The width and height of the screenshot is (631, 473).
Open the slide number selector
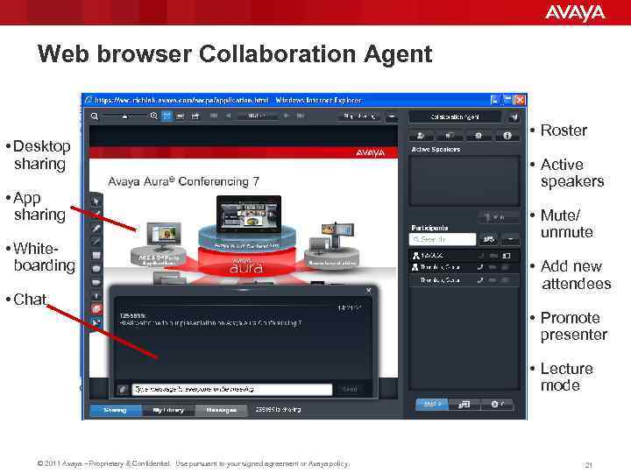pos(257,116)
